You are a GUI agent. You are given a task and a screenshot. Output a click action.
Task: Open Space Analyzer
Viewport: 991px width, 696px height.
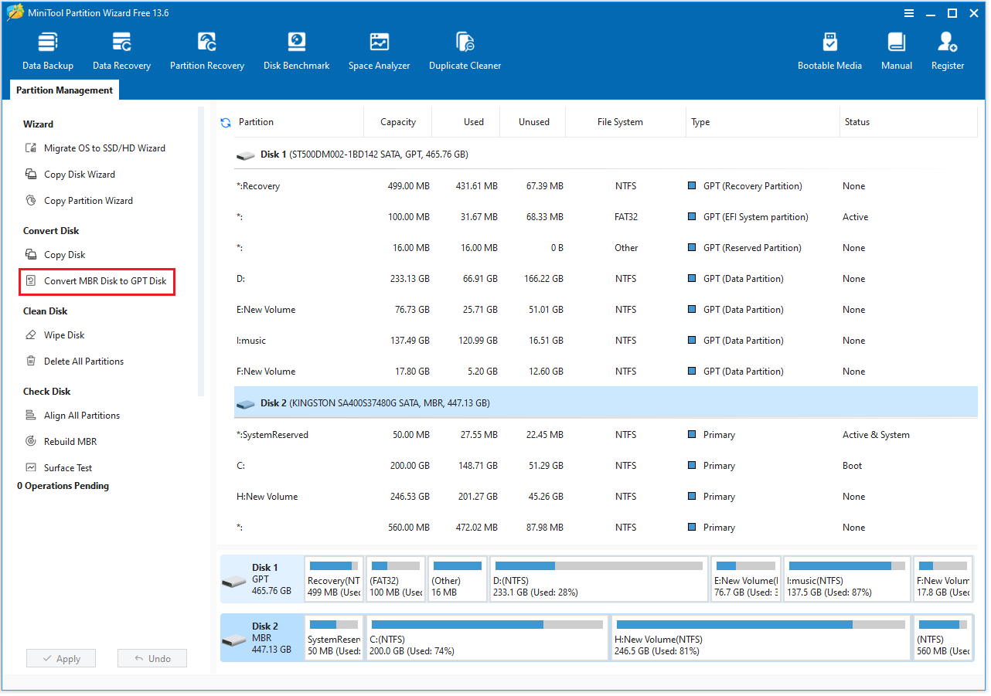click(x=379, y=51)
